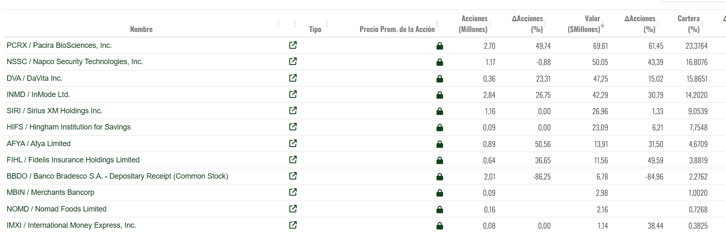Sort by Acciones (Millones) column header

pos(474,24)
